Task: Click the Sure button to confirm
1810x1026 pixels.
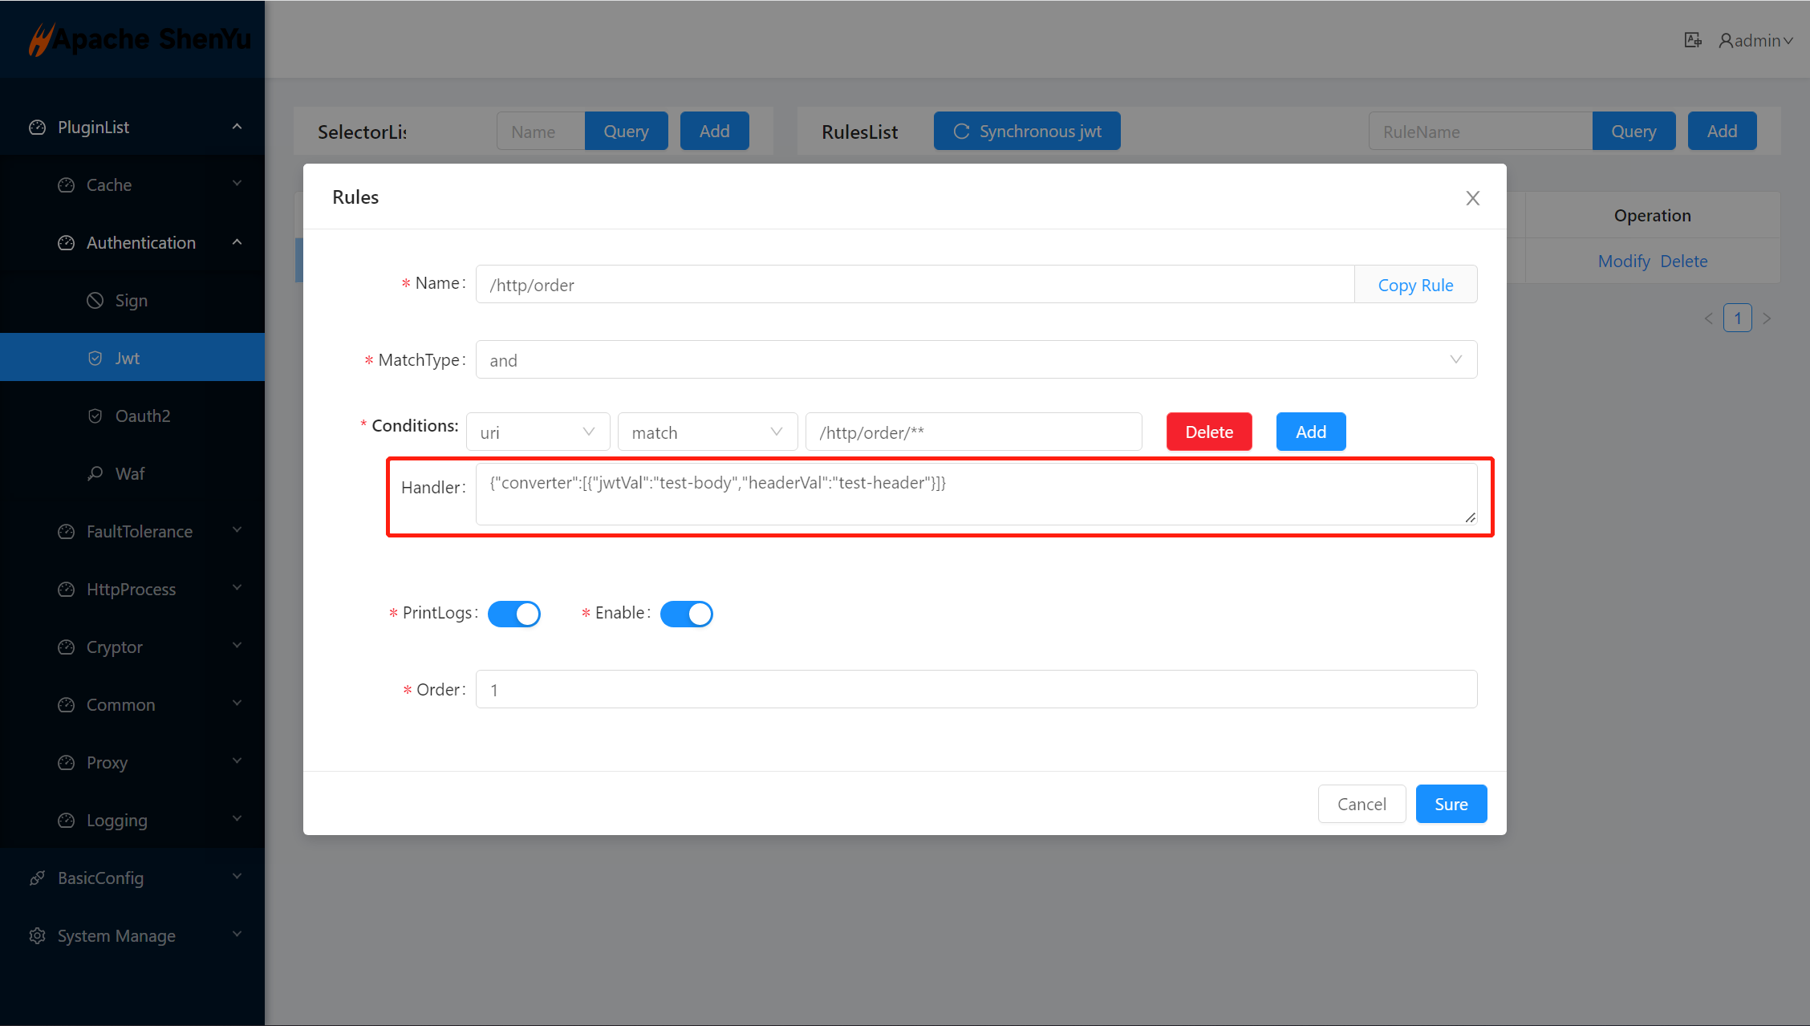Action: (1451, 804)
